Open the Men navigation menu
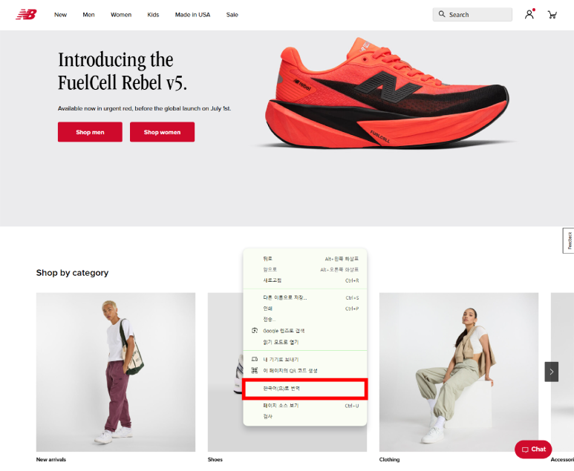The height and width of the screenshot is (471, 574). [x=88, y=15]
